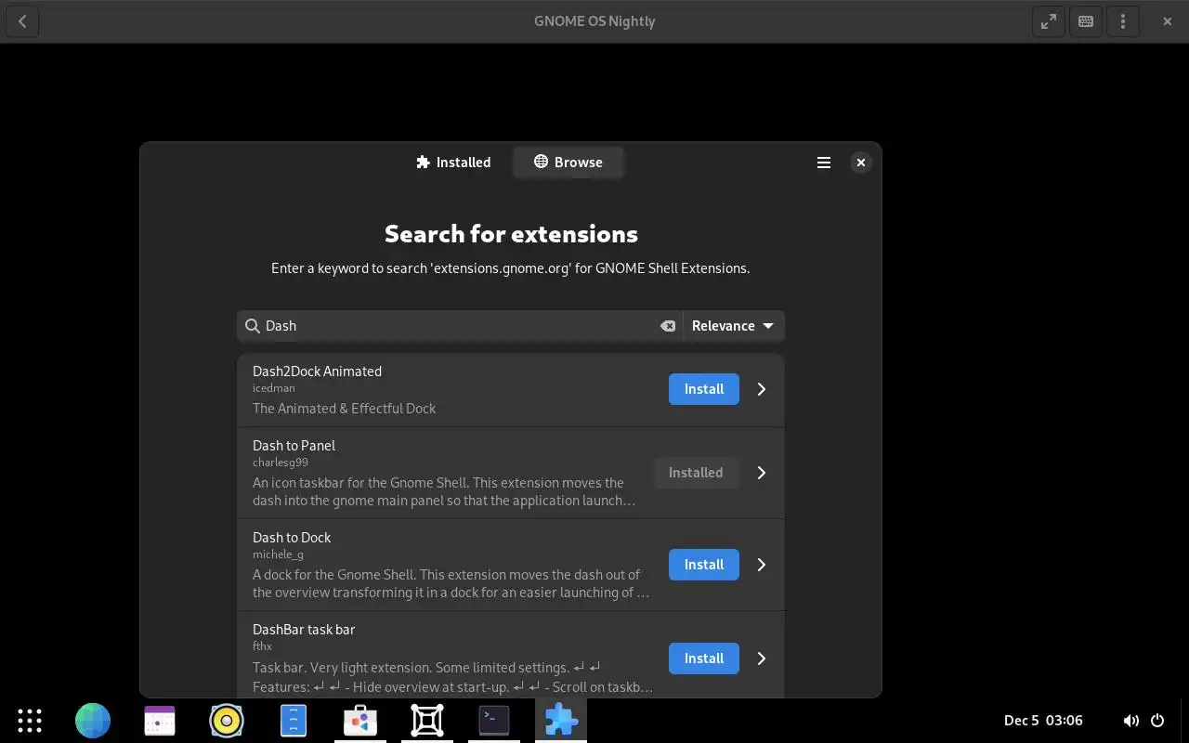Install the DashBar task bar extension
1189x743 pixels.
click(704, 658)
